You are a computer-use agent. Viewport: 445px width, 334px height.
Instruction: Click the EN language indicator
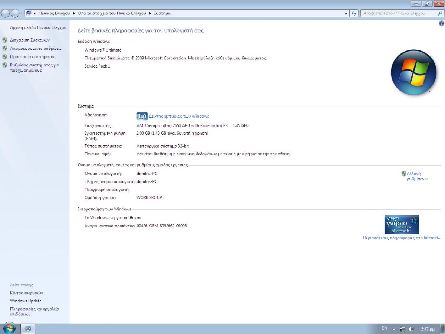tap(384, 328)
